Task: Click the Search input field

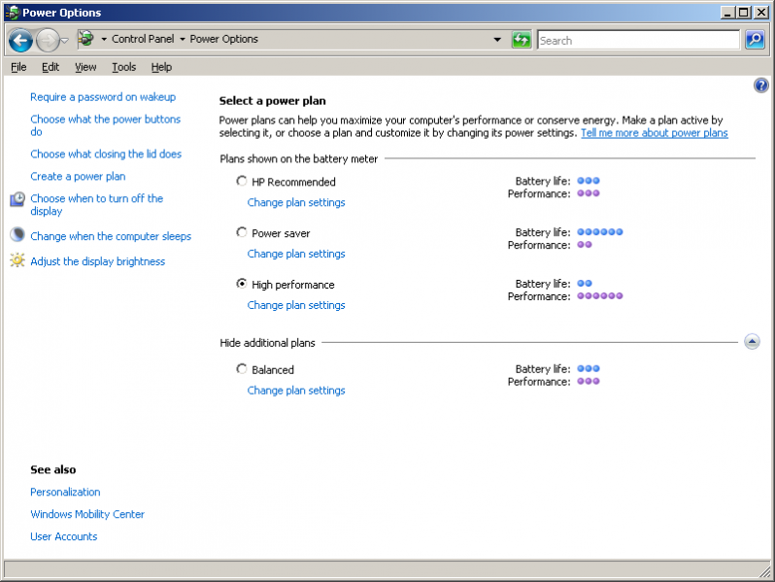Action: click(639, 40)
